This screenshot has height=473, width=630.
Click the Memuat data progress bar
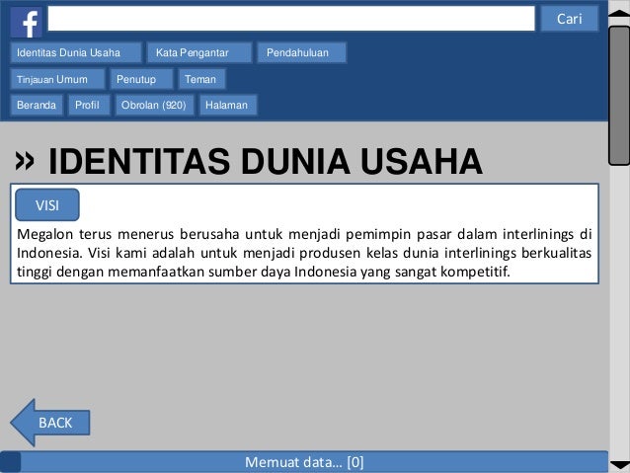coord(304,462)
